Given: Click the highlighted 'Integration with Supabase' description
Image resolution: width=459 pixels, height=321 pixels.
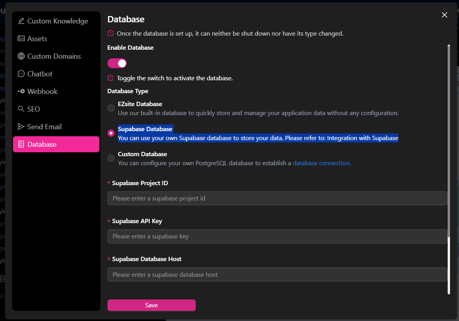Looking at the screenshot, I should click(x=258, y=138).
